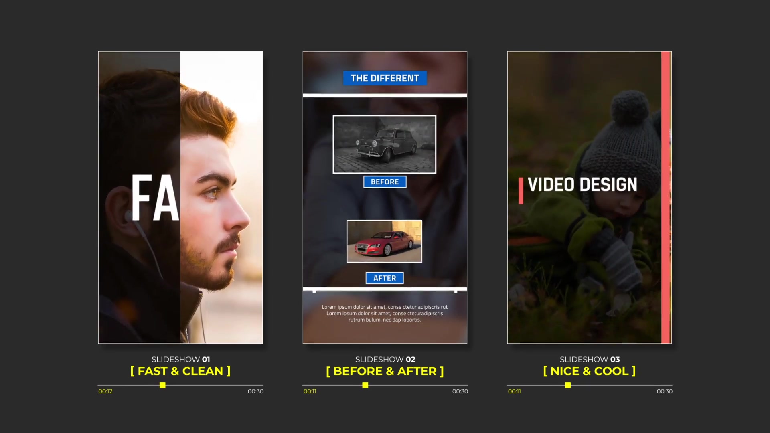Click the SLIDESHOW 01 label

click(x=180, y=360)
